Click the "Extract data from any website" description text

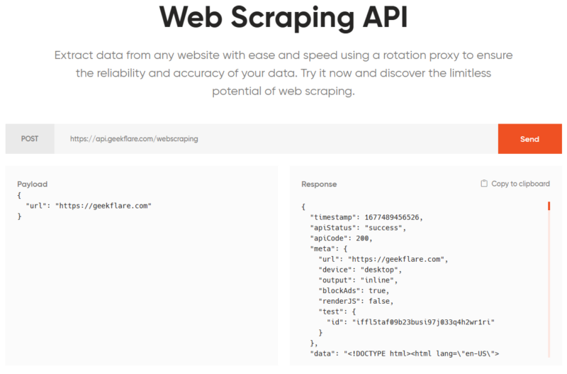pyautogui.click(x=283, y=73)
